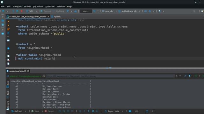This screenshot has height=114, width=204.
Task: Open the bottom blue left sidebar panel icon
Action: click(3, 34)
